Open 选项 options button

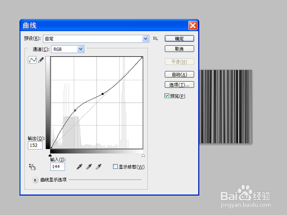(x=179, y=85)
